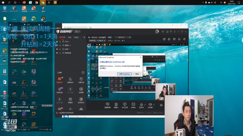
Task: Open the car-shaped tool in bottom toolbox row
Action: [x=81, y=109]
